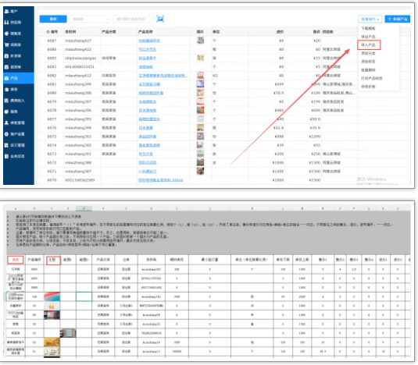Image resolution: width=418 pixels, height=365 pixels.
Task: Open the account settings gear icon
Action: [7, 134]
